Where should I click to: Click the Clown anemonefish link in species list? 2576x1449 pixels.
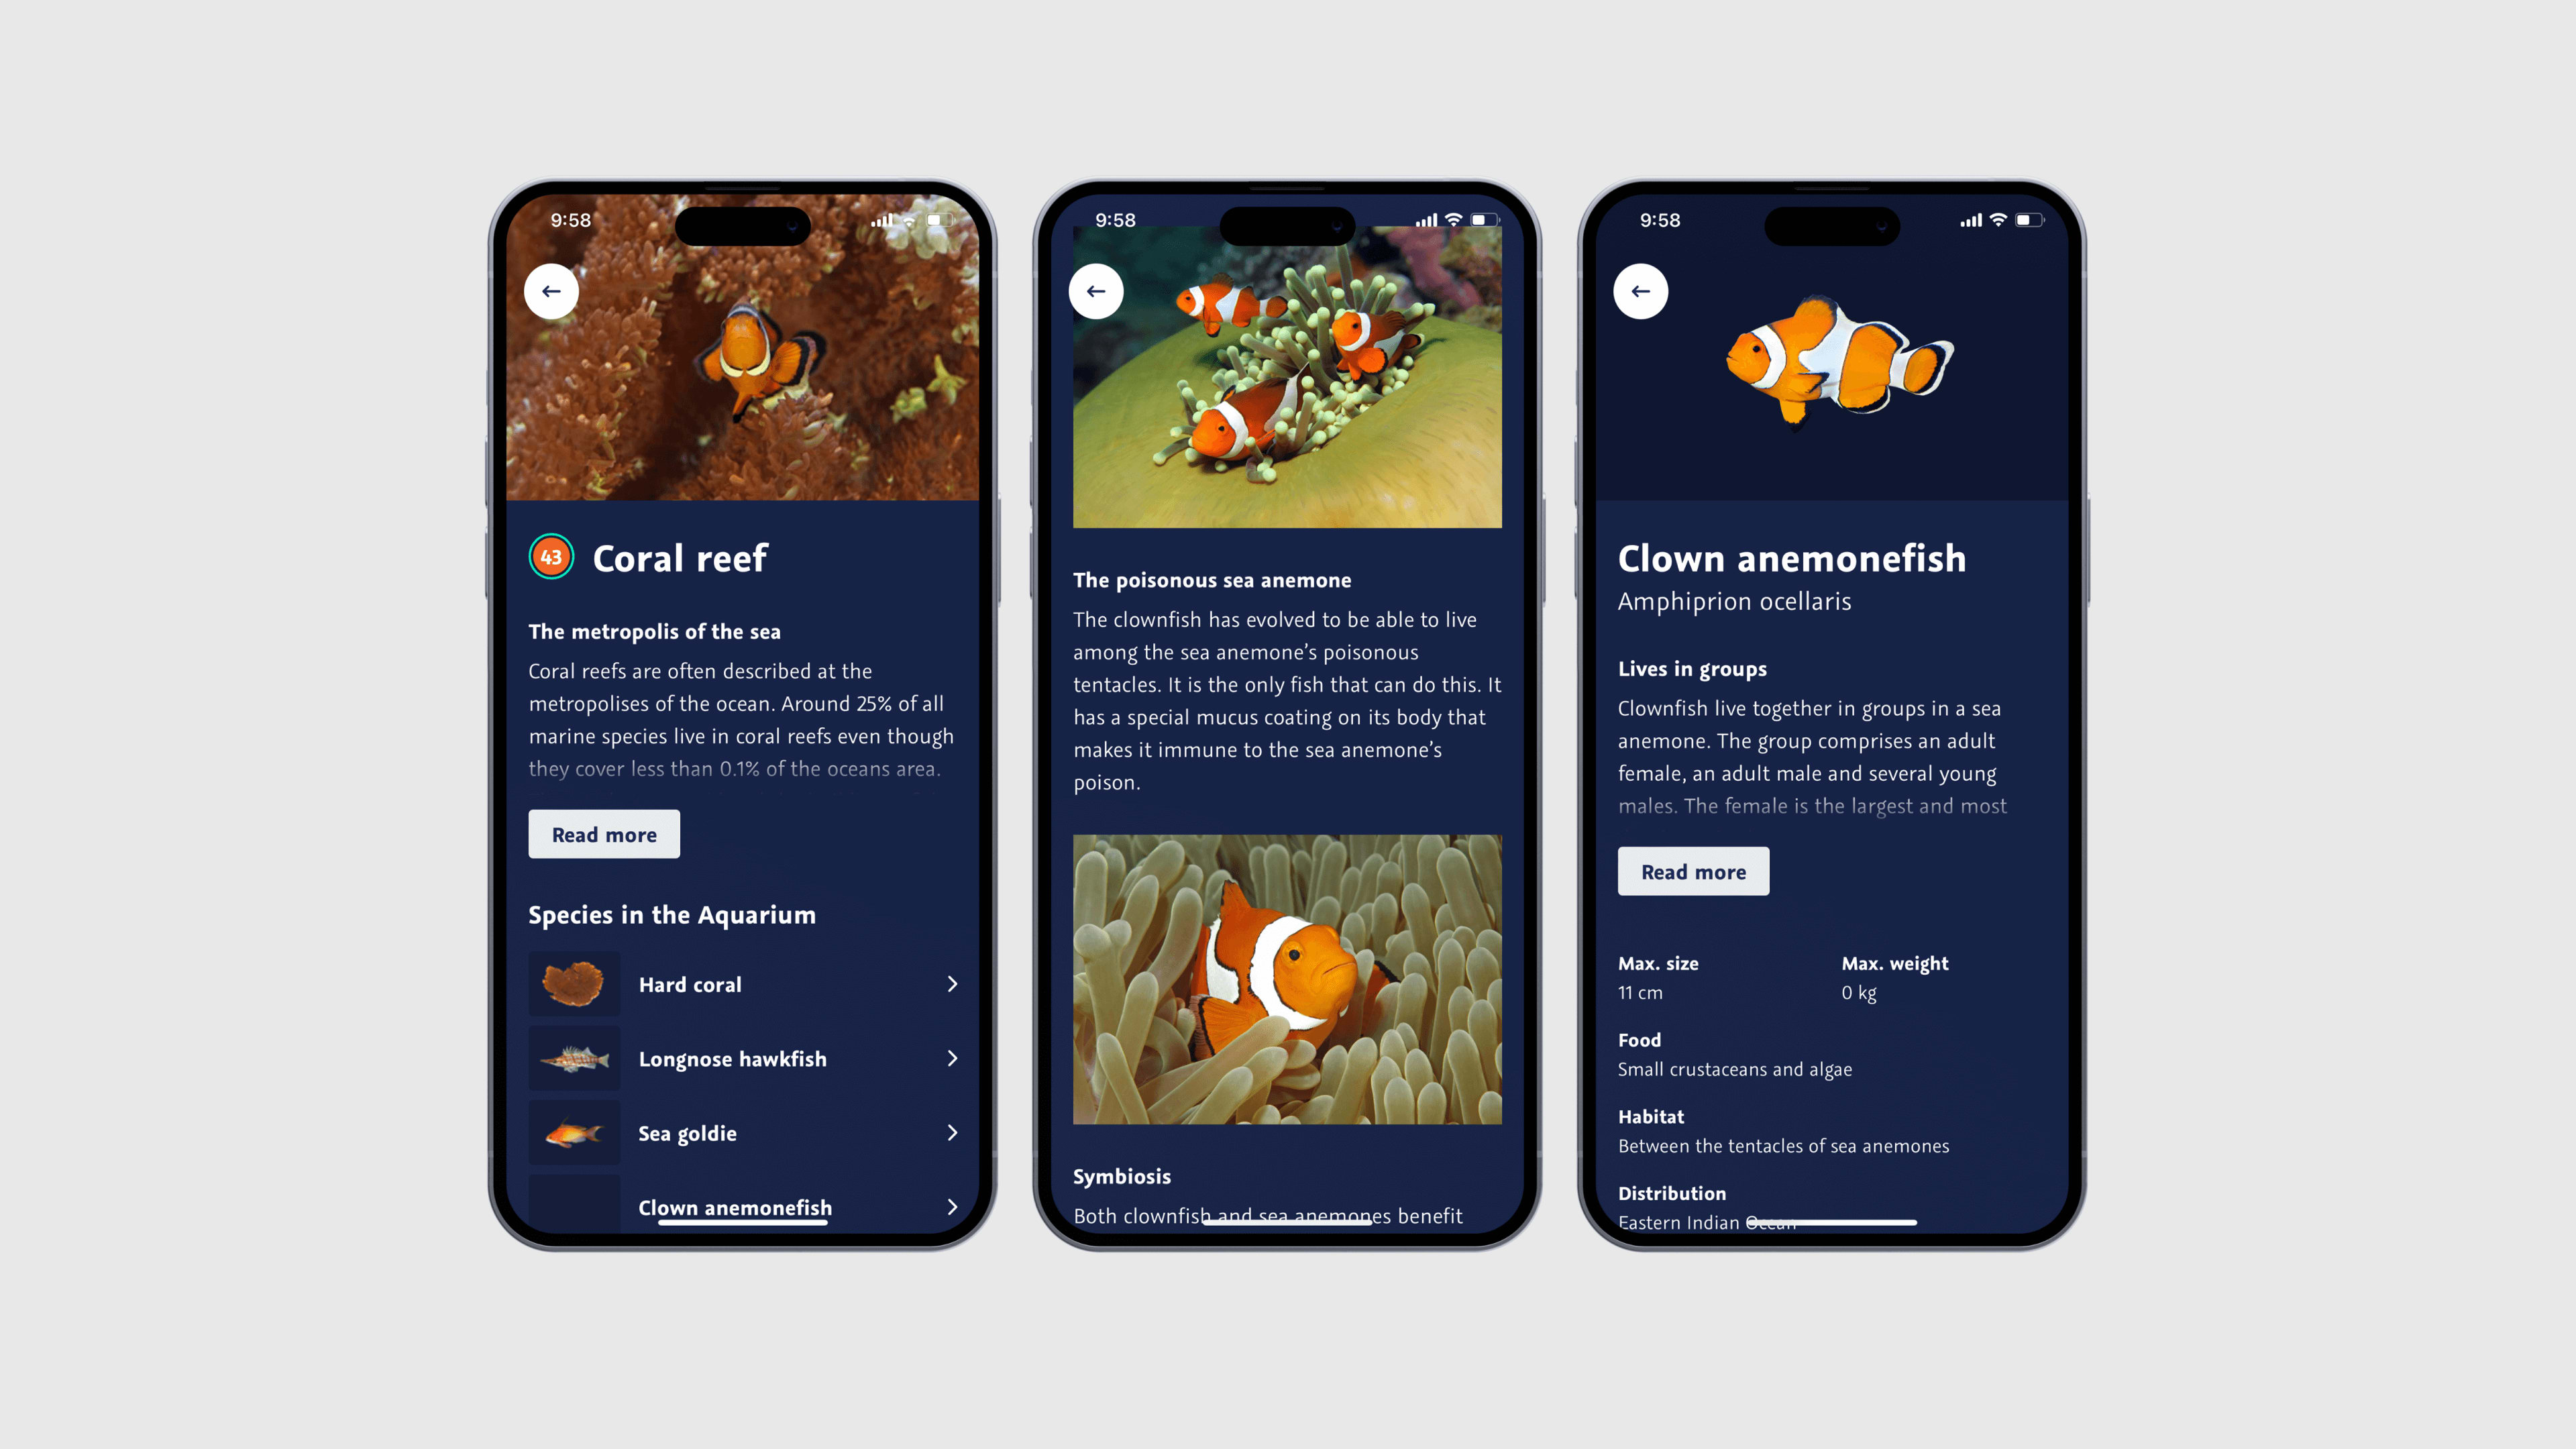coord(735,1207)
